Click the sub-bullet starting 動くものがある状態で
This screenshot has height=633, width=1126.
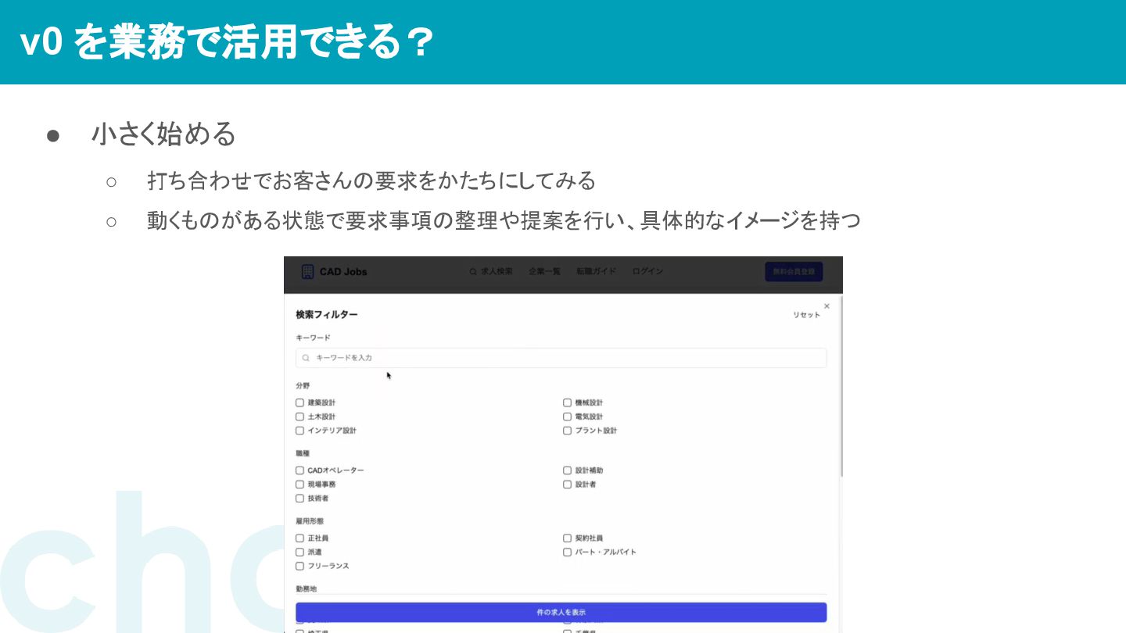click(504, 221)
